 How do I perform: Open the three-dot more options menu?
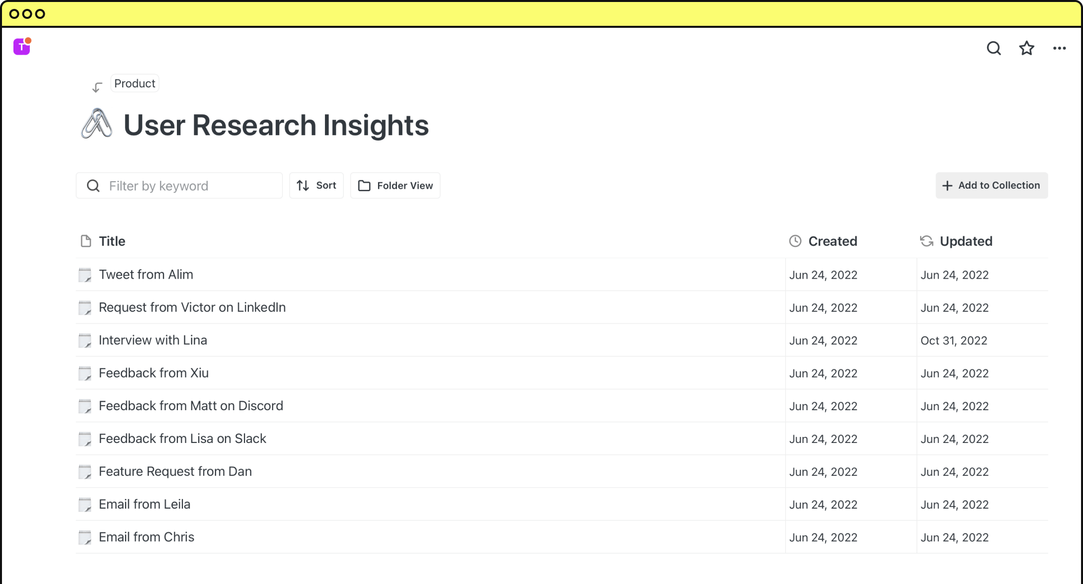[x=1059, y=48]
